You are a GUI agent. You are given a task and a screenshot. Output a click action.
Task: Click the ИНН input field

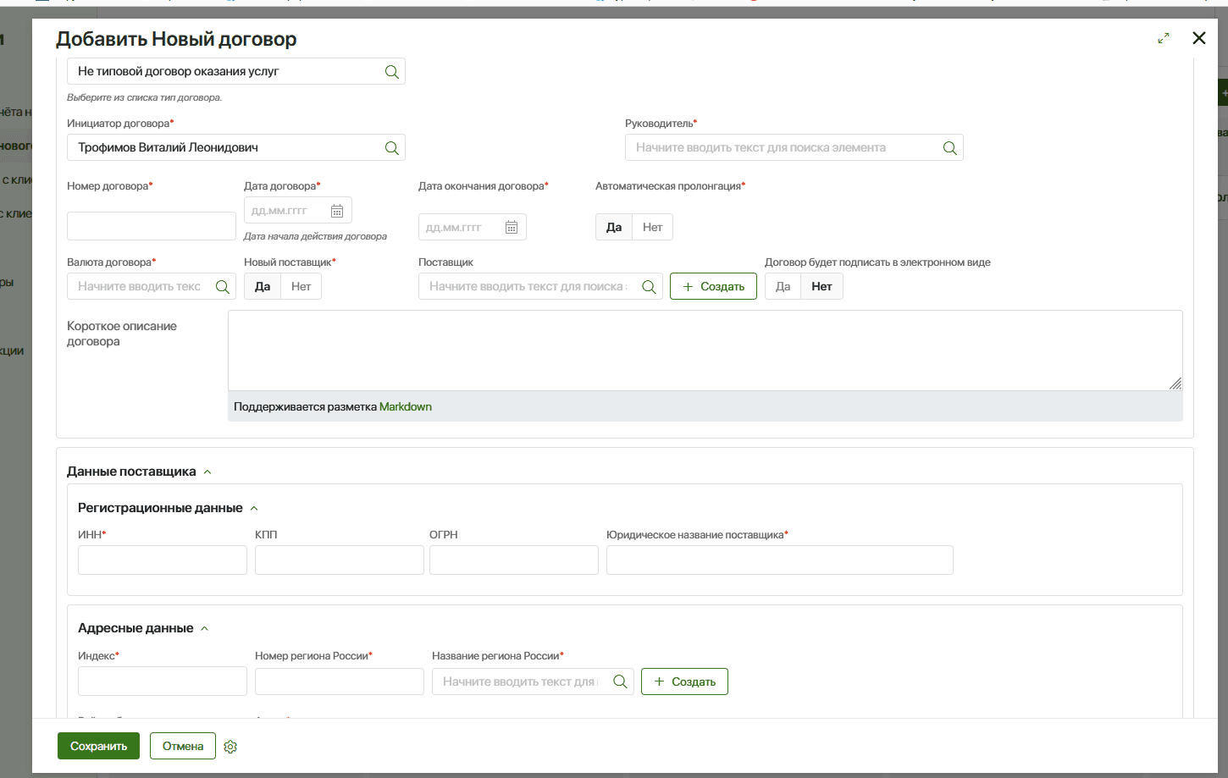[163, 560]
